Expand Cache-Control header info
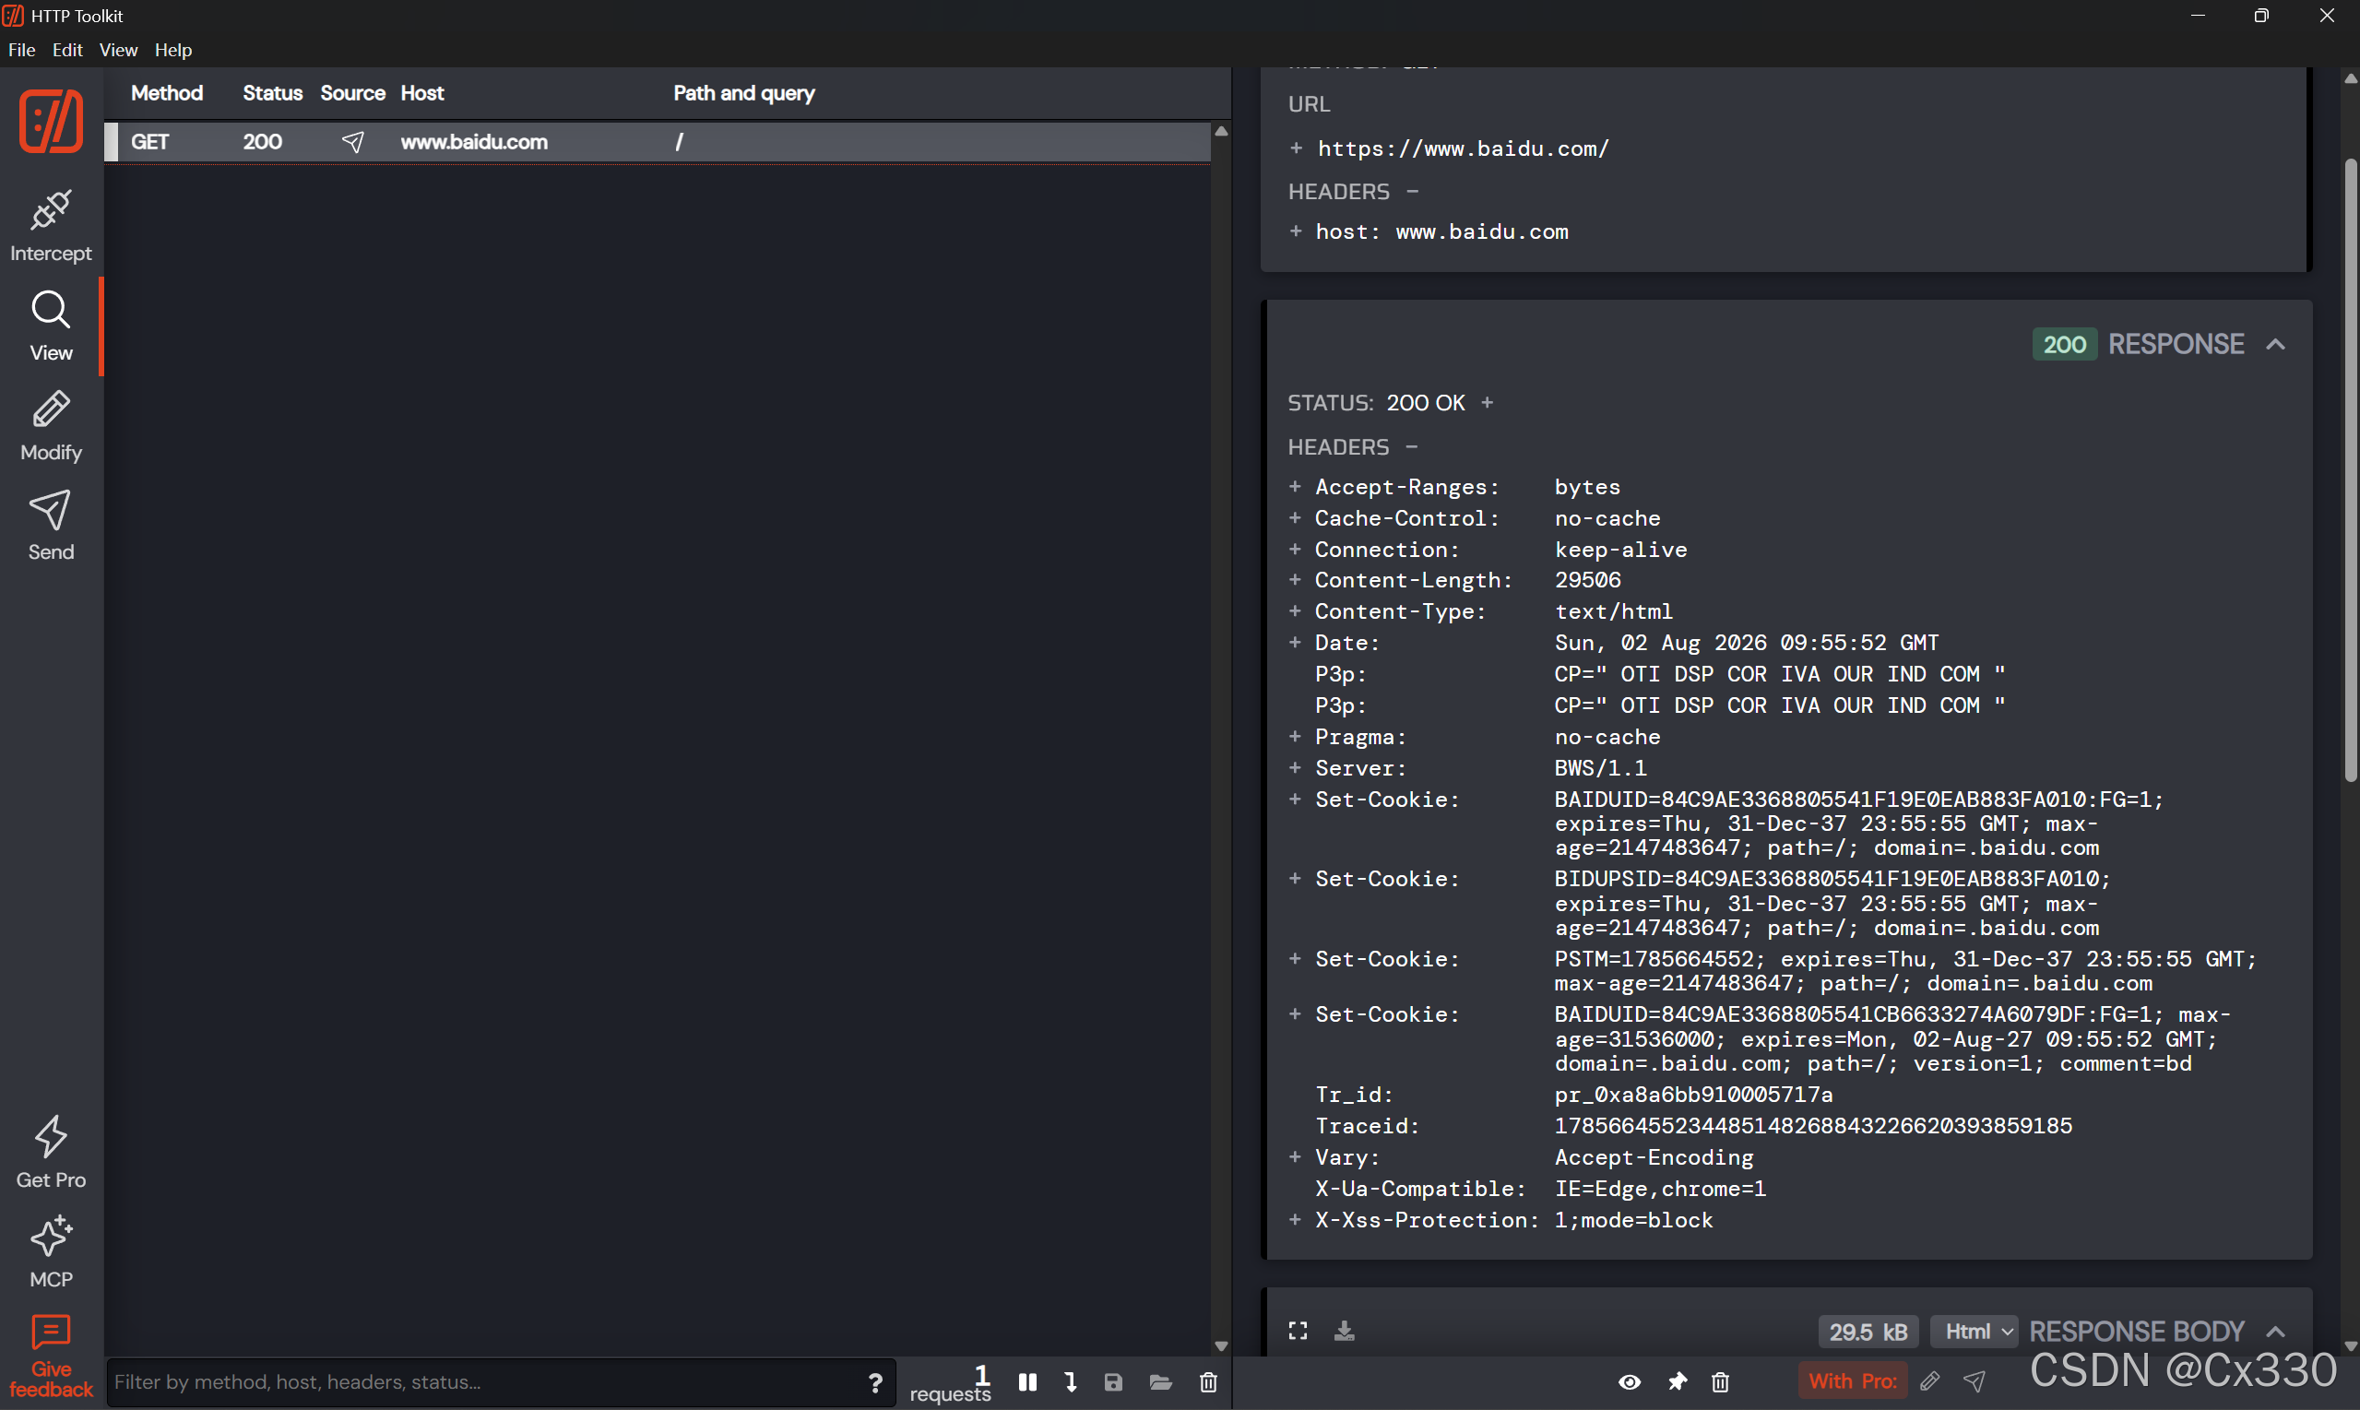This screenshot has width=2360, height=1410. 1295,518
